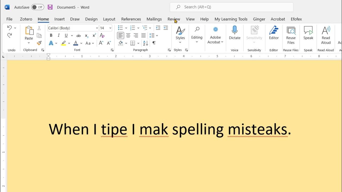
Task: Apply paragraph shading fill color
Action: click(x=121, y=43)
